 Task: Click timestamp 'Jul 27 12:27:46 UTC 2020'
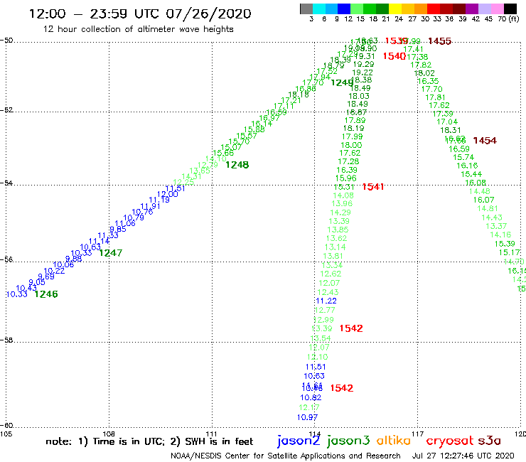click(463, 456)
